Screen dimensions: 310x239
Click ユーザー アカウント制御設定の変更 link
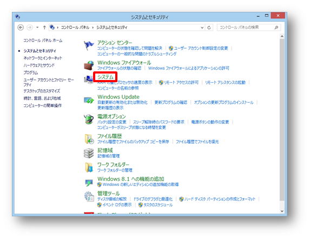pyautogui.click(x=201, y=48)
